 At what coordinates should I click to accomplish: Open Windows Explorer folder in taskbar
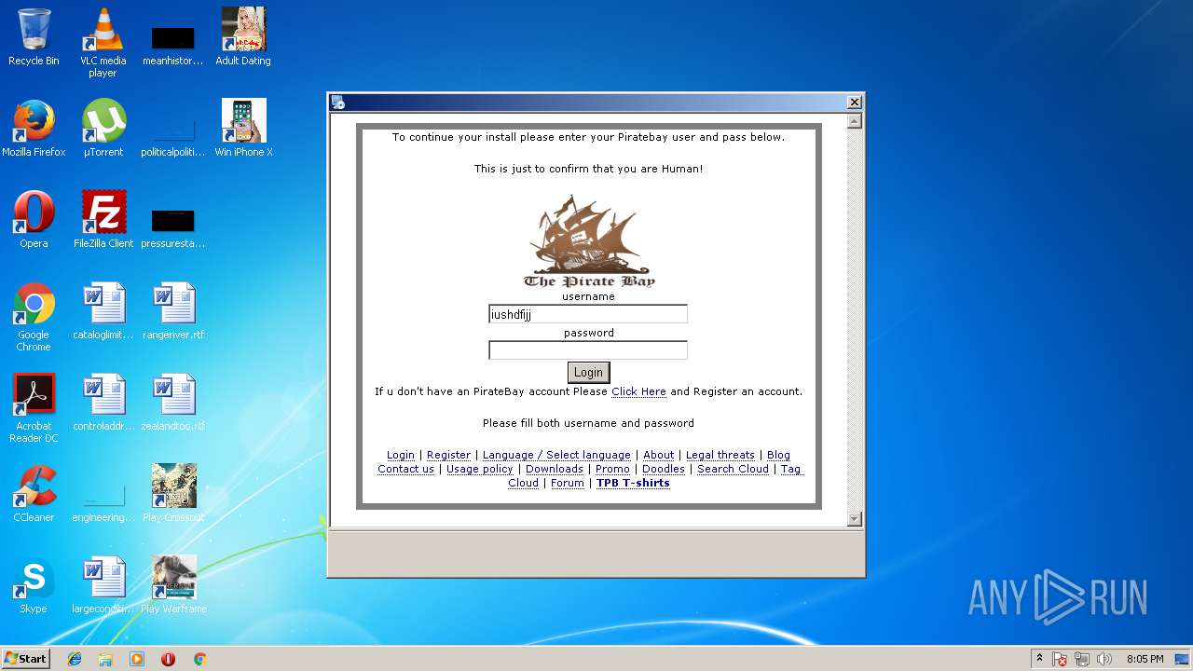click(x=105, y=659)
